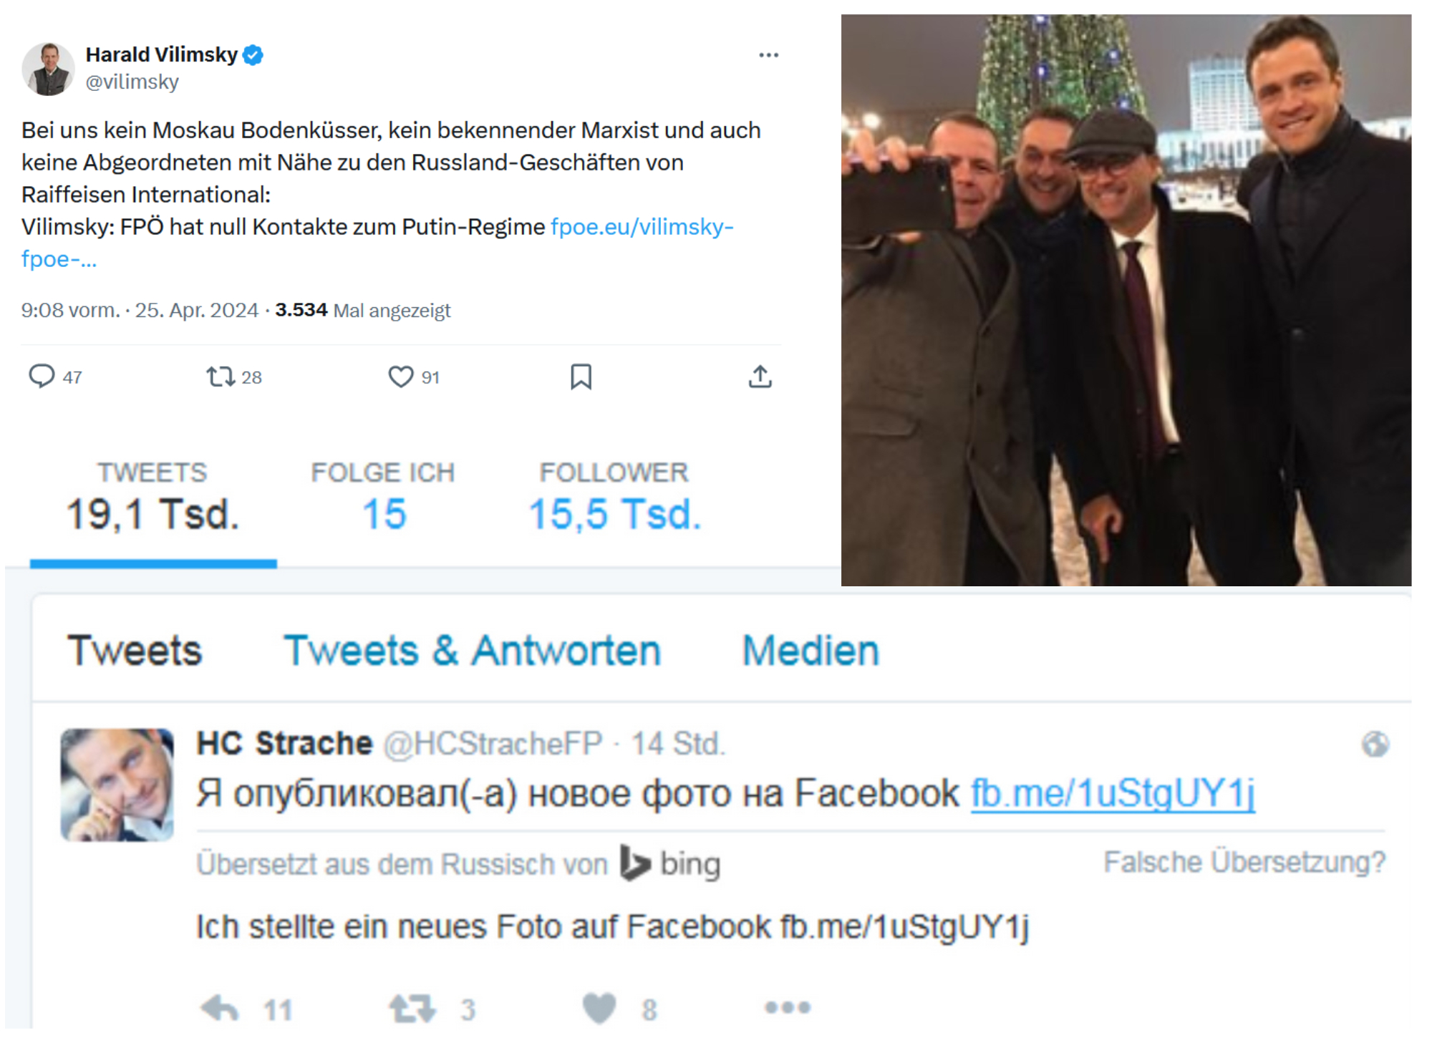Open three-dot menu on Vilimsky tweet
Viewport: 1432px width, 1048px height.
[x=768, y=55]
